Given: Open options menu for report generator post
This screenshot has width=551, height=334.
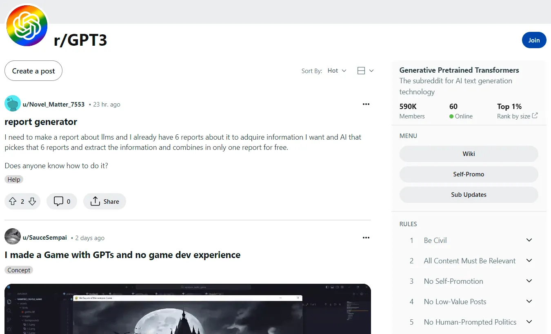Looking at the screenshot, I should tap(366, 104).
